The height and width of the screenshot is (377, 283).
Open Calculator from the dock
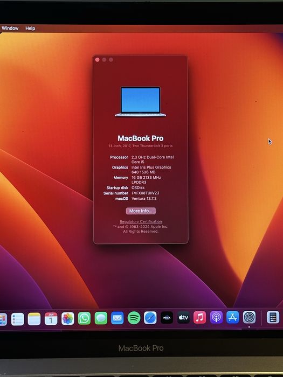pos(273,317)
